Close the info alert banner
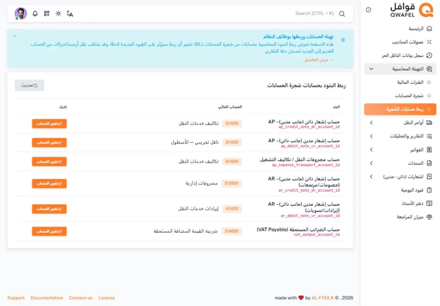 pos(15,36)
